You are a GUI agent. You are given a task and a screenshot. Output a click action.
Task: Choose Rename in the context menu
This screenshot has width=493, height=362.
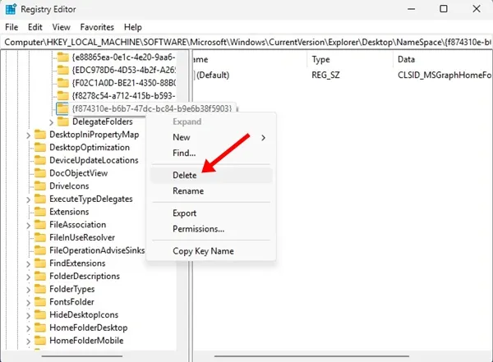pos(211,191)
